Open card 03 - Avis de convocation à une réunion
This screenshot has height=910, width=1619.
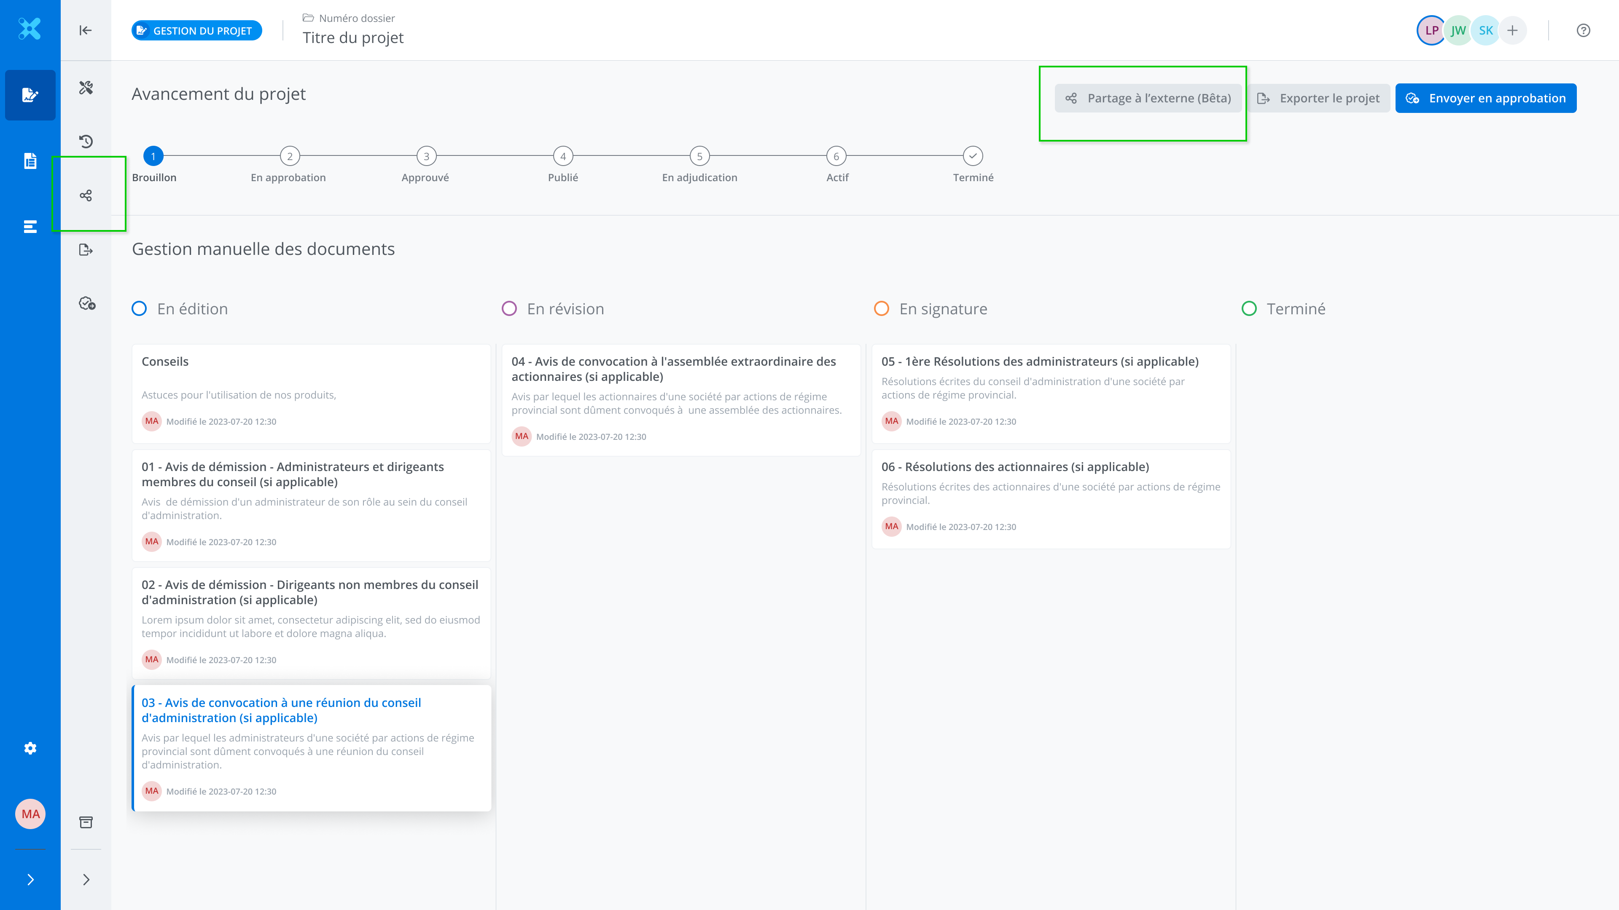[x=281, y=709]
